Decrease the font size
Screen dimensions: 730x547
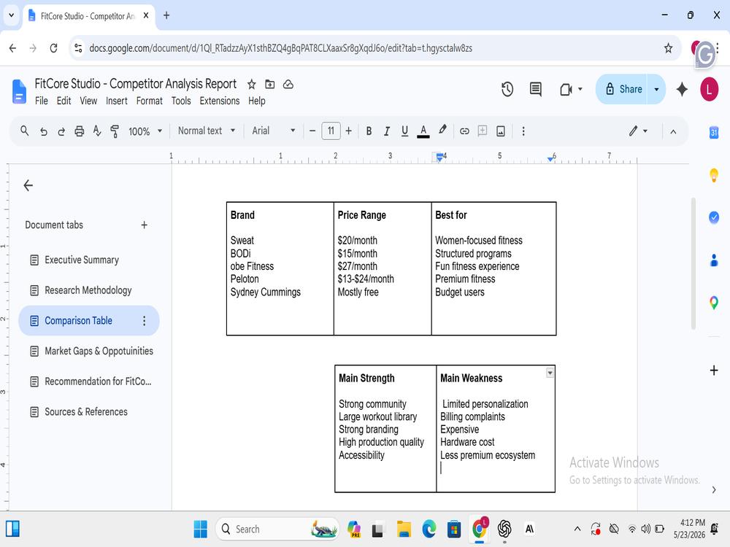pyautogui.click(x=312, y=131)
